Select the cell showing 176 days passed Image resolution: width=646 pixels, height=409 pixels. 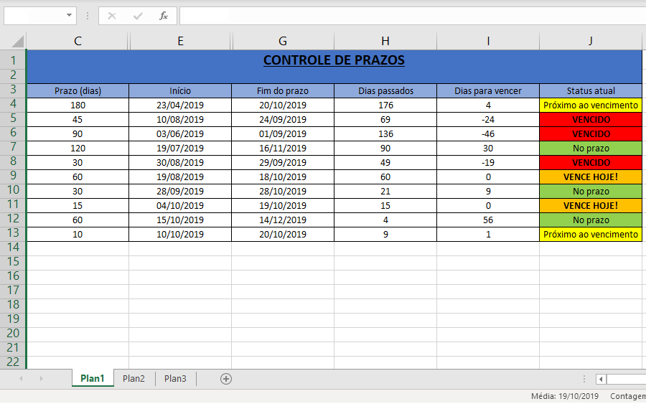(385, 105)
